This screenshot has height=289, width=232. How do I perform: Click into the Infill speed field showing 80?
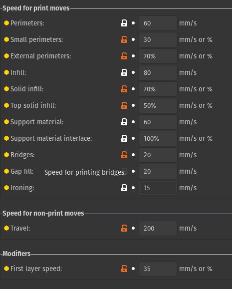point(158,72)
